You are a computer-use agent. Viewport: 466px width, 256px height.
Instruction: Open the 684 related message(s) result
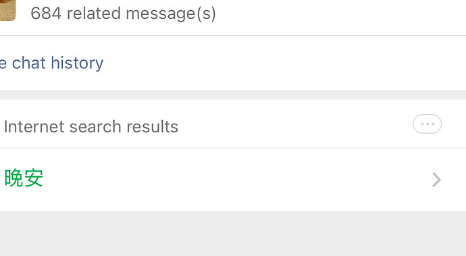coord(233,14)
